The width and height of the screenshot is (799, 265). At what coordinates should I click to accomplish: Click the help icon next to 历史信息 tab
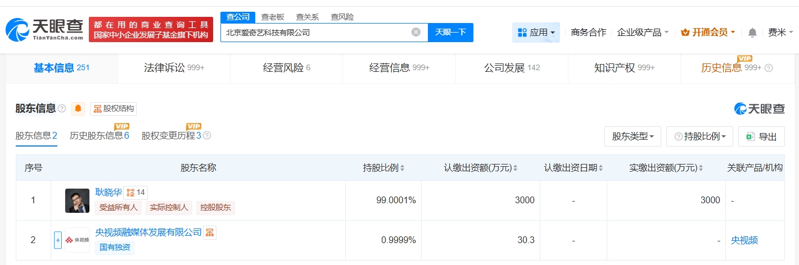coord(769,68)
